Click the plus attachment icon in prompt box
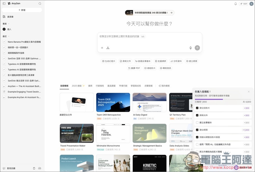 click(x=102, y=48)
